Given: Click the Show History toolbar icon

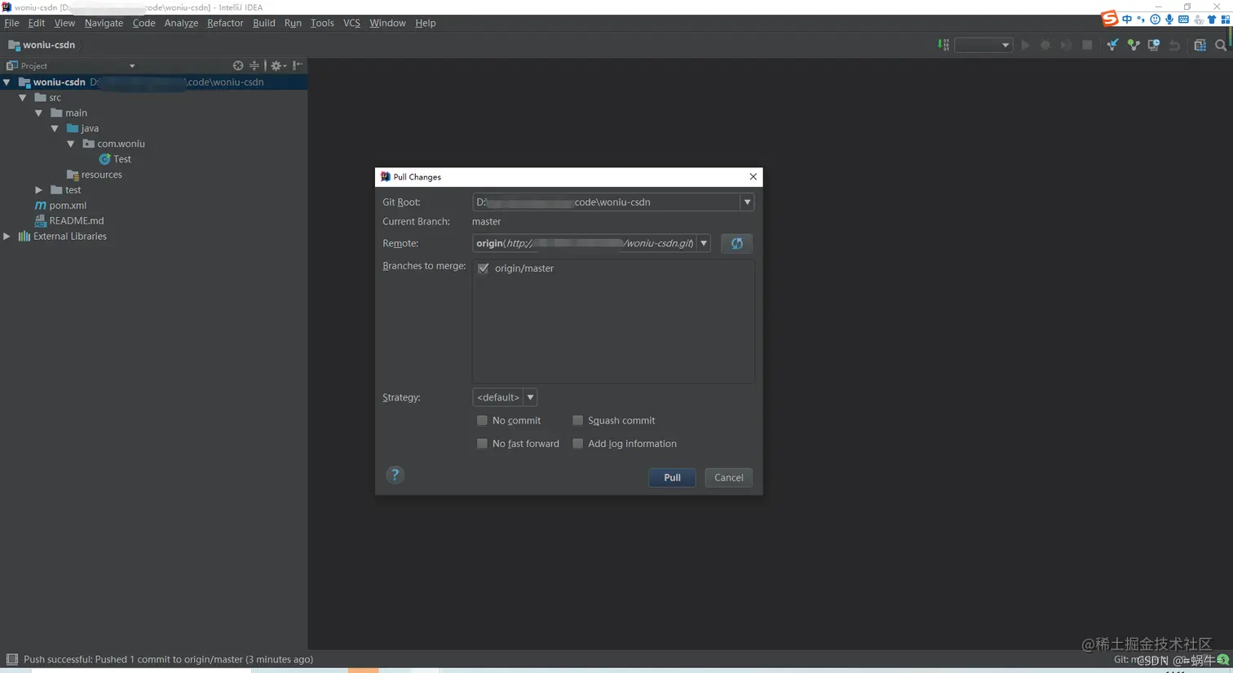Looking at the screenshot, I should [1153, 46].
